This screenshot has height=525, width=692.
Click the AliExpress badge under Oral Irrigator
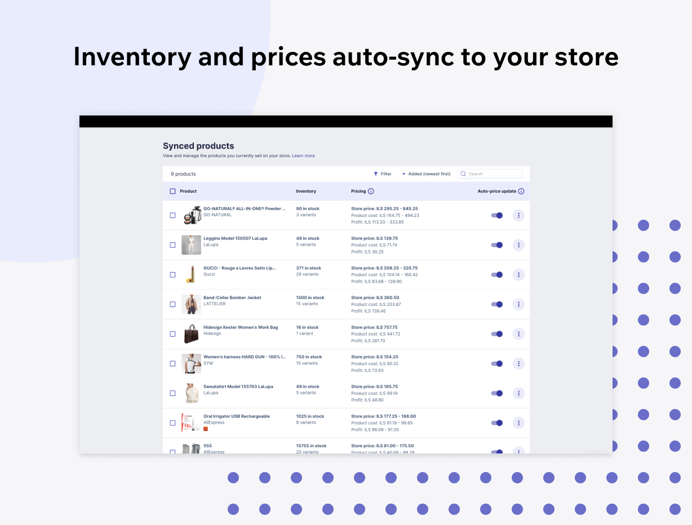206,429
